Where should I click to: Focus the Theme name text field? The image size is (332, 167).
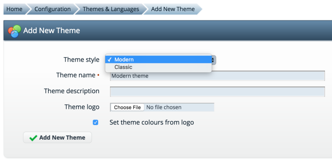coord(217,76)
